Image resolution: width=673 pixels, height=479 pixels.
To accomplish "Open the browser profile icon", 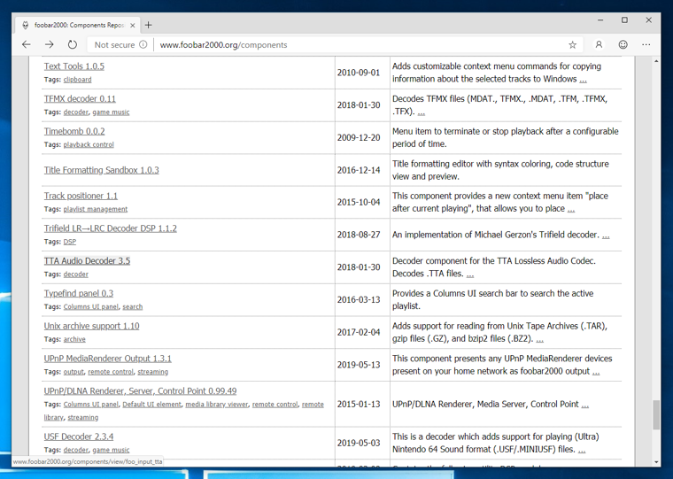I will click(x=599, y=44).
